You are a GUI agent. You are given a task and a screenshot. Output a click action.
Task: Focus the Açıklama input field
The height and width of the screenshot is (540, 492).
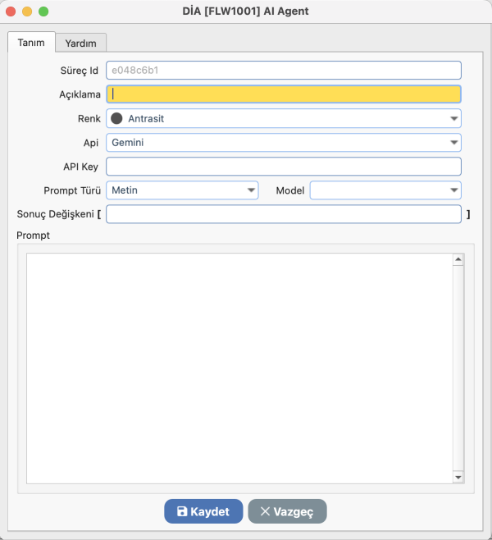tap(283, 94)
